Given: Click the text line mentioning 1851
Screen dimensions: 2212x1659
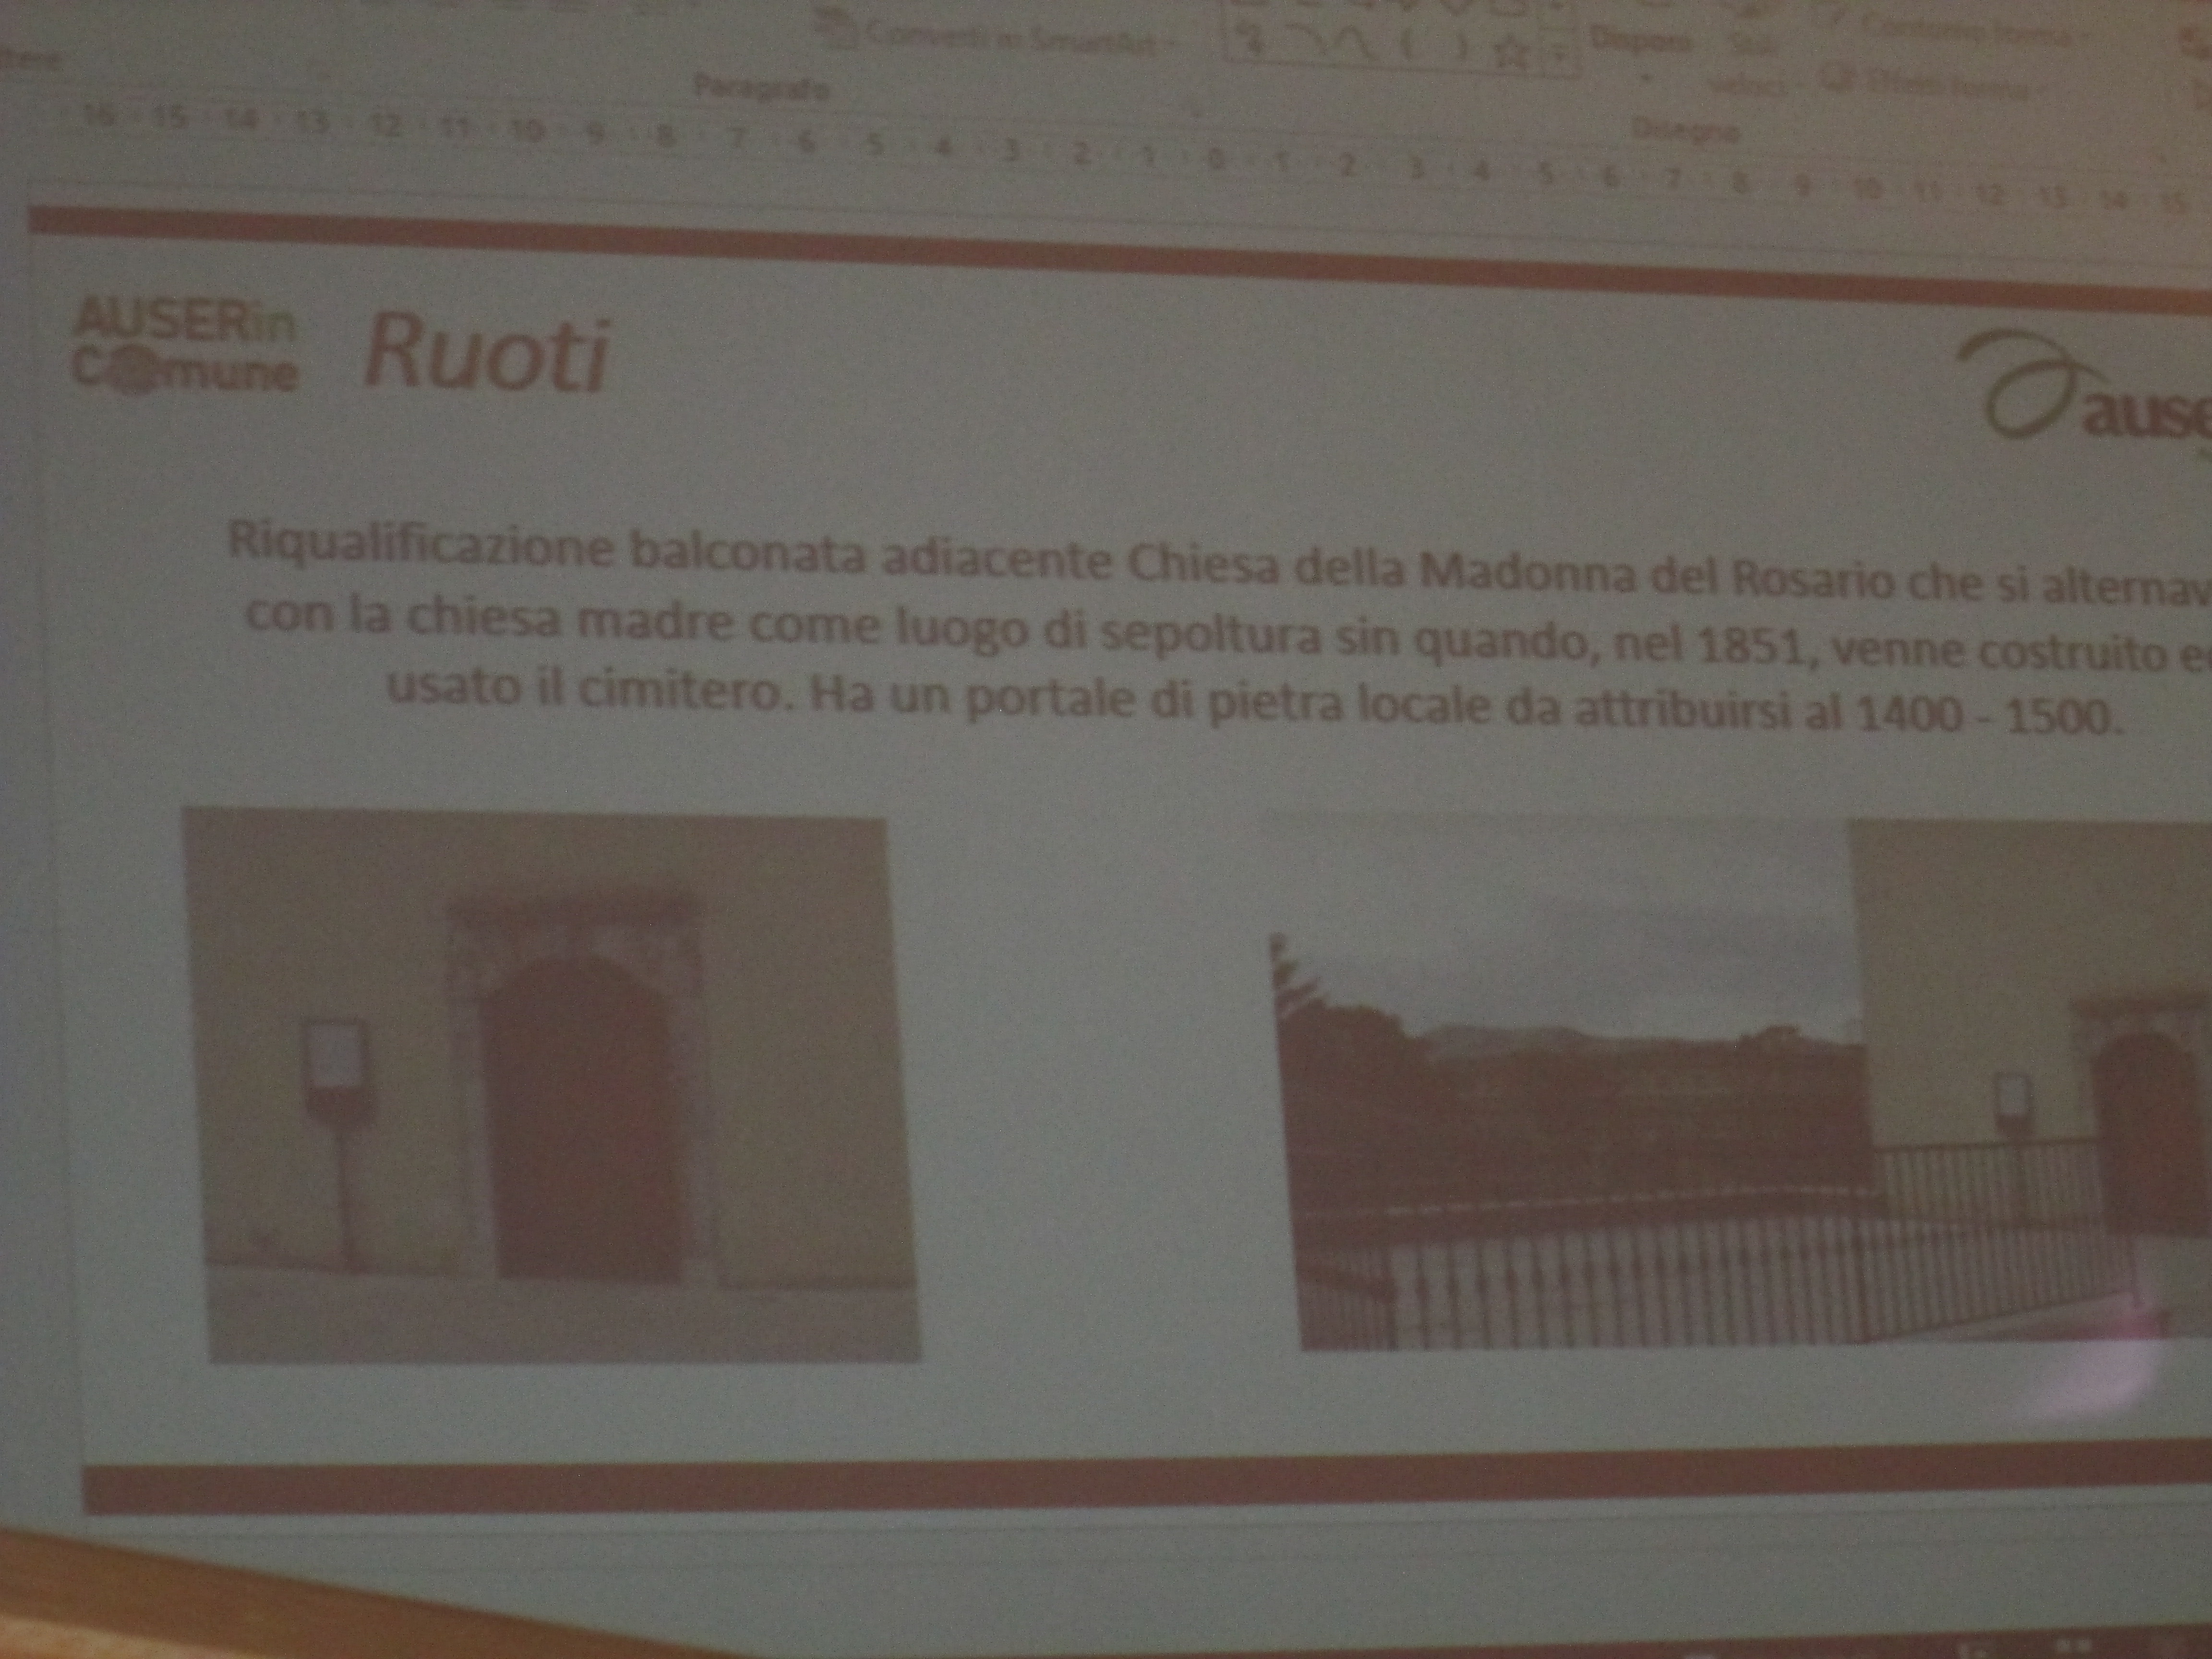Looking at the screenshot, I should pyautogui.click(x=1228, y=635).
